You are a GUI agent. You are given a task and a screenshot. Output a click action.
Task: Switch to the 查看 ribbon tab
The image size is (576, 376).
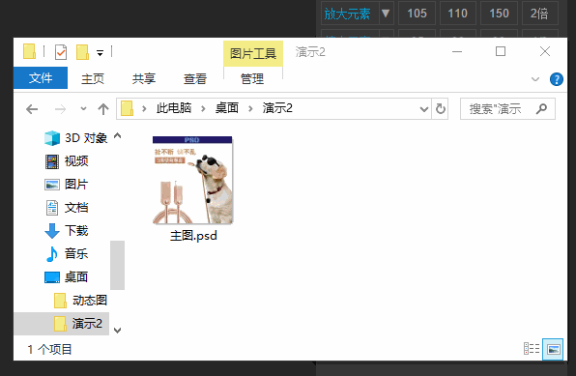(x=195, y=78)
